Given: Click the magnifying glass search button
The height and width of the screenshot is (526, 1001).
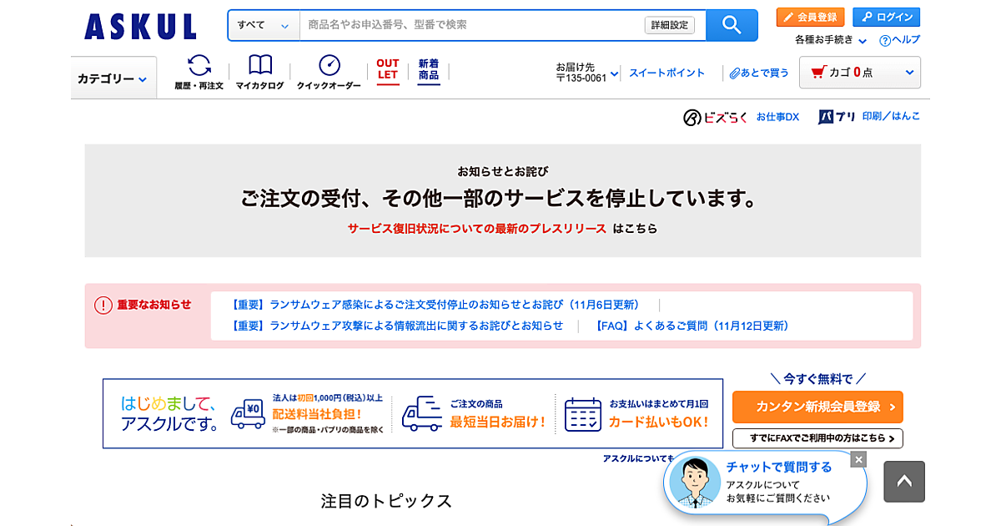Looking at the screenshot, I should (732, 25).
